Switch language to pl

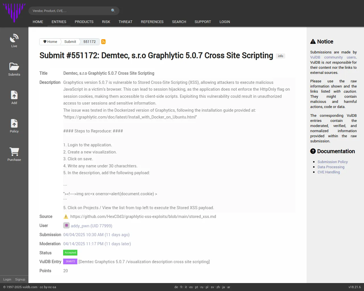click(207, 287)
